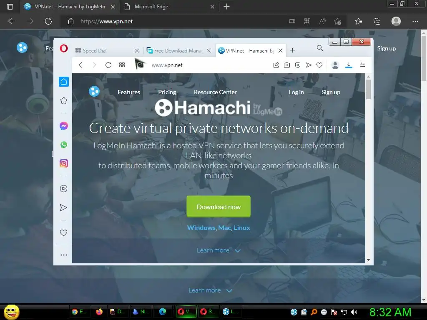The height and width of the screenshot is (320, 427).
Task: Open new tab in Edge
Action: (226, 7)
